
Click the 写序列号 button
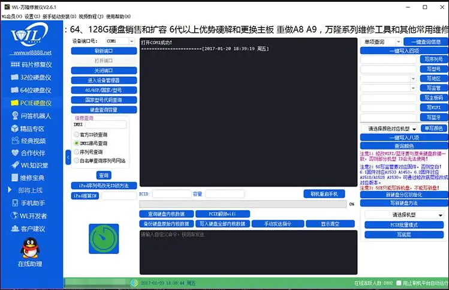(x=433, y=59)
